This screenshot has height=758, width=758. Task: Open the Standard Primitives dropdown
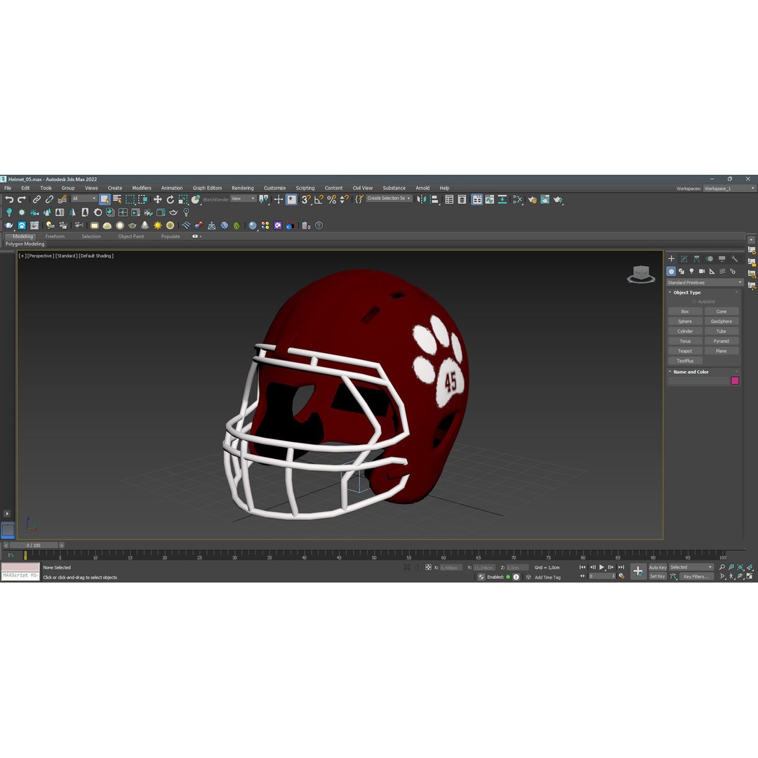click(703, 281)
